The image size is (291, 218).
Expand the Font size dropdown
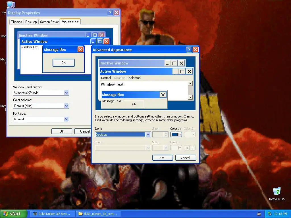coord(66,119)
